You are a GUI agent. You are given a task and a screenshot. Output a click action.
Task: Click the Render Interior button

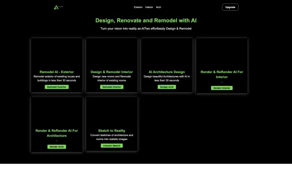(x=222, y=88)
